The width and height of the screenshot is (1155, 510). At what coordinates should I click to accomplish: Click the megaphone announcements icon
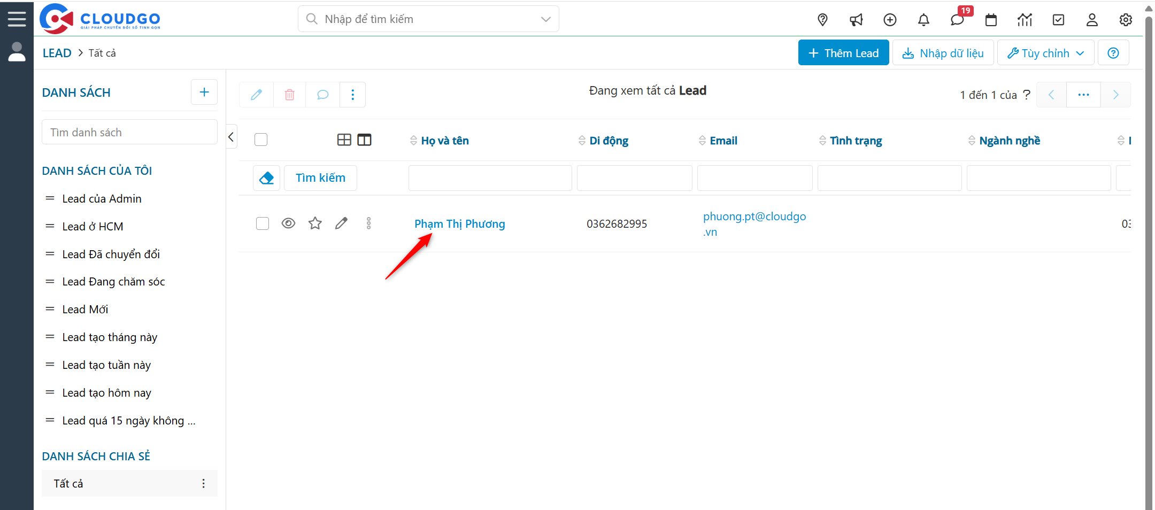pos(856,20)
